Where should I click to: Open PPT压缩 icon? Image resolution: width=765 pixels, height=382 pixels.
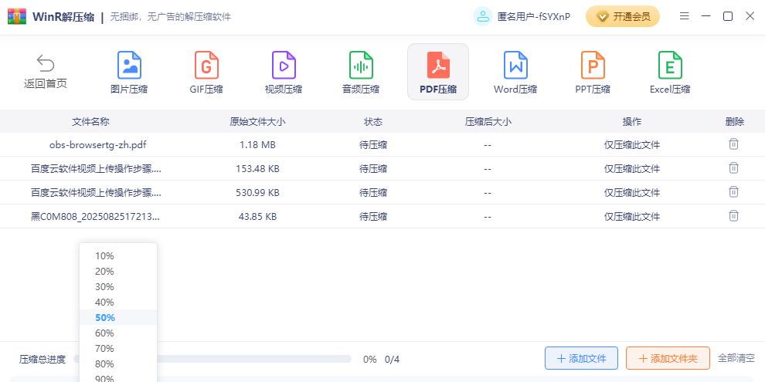point(592,66)
